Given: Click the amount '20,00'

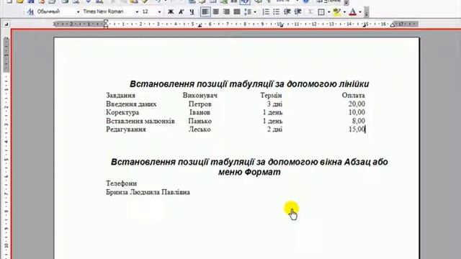Looking at the screenshot, I should coord(357,104).
